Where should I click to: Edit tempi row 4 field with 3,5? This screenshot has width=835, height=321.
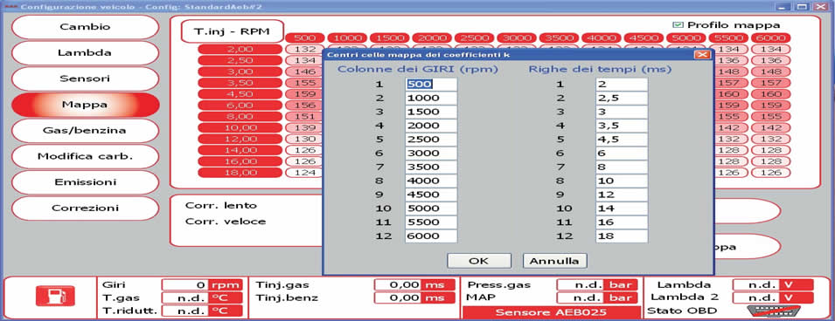point(622,126)
